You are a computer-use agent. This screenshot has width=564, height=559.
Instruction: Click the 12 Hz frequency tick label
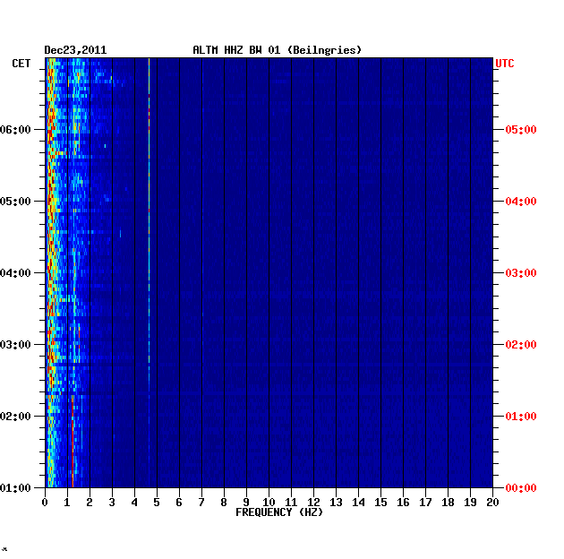click(313, 503)
